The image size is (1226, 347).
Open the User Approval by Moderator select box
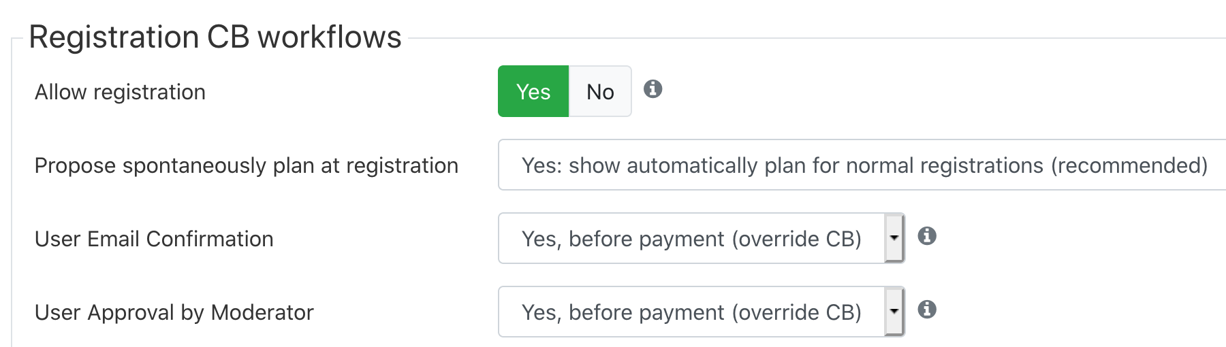(x=702, y=312)
